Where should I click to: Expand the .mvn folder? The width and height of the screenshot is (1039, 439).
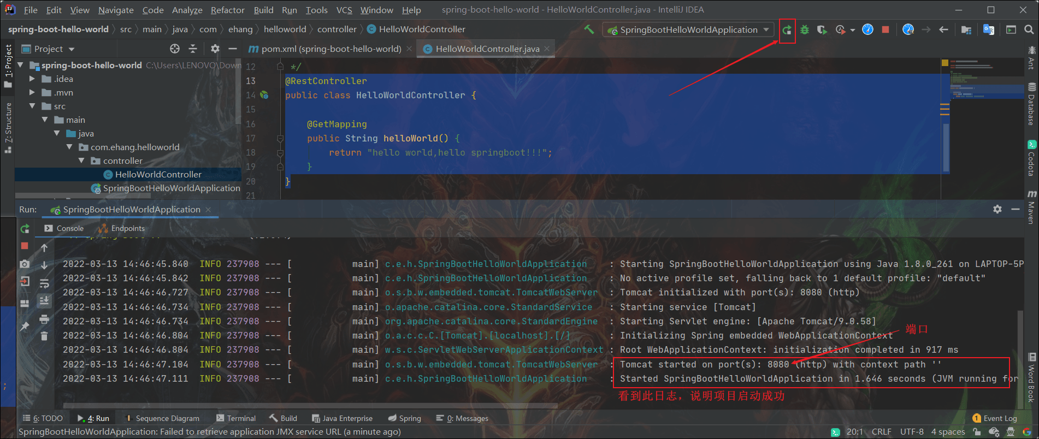click(x=32, y=92)
